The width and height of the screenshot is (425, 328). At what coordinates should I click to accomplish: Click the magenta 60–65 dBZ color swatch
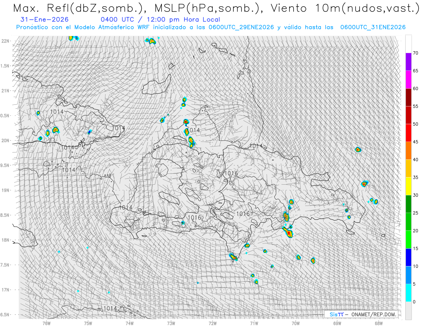tap(408, 80)
